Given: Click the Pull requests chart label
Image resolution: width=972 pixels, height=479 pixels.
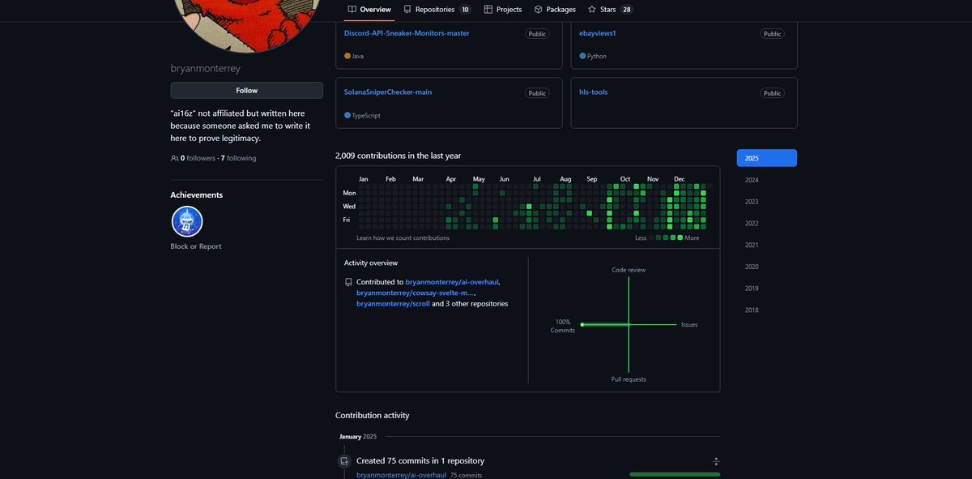Looking at the screenshot, I should (x=629, y=379).
